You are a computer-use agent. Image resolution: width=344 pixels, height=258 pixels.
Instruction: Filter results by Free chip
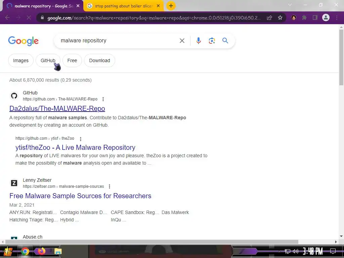72,60
